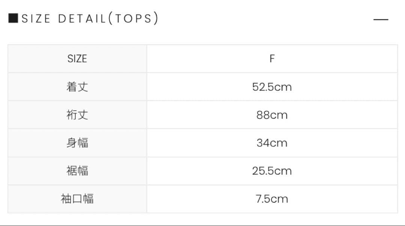Click the SIZE DETAIL(TOPS) heading title
The width and height of the screenshot is (405, 226).
90,18
